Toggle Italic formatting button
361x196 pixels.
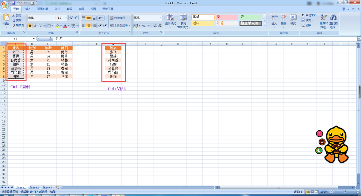[35, 26]
